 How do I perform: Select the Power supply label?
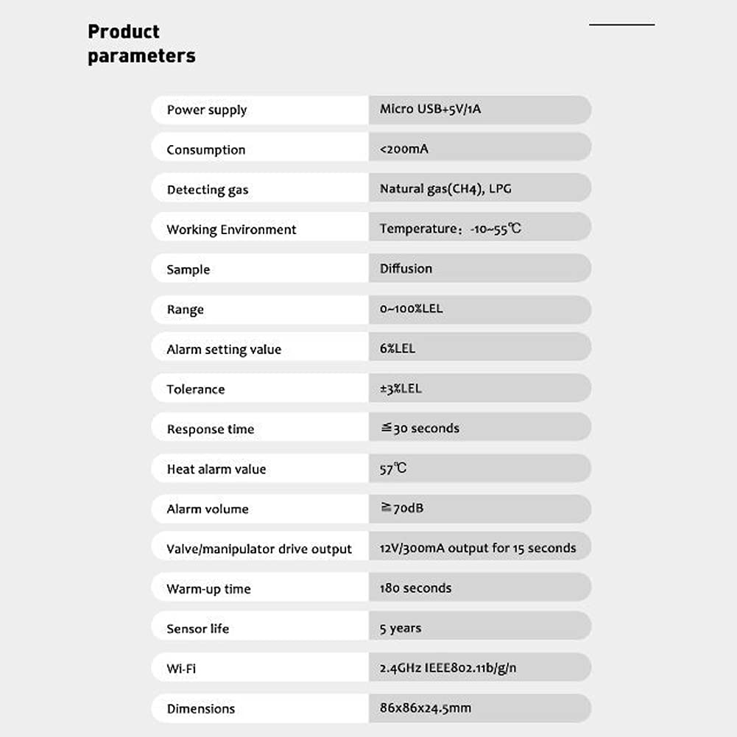(207, 110)
